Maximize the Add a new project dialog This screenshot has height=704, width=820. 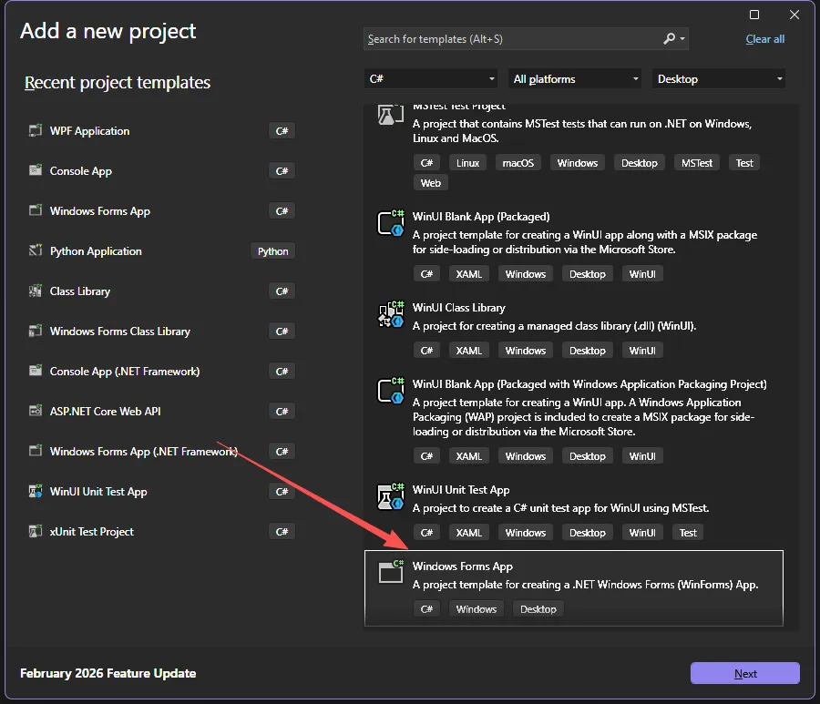pos(754,15)
